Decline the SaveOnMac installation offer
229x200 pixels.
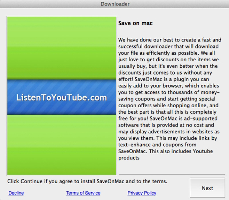16,193
